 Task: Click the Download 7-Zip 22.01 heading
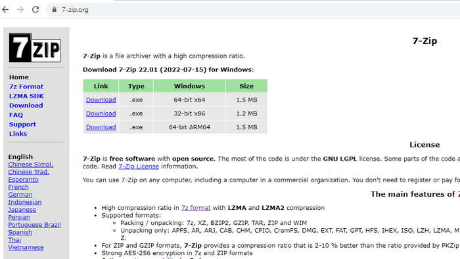(x=168, y=70)
